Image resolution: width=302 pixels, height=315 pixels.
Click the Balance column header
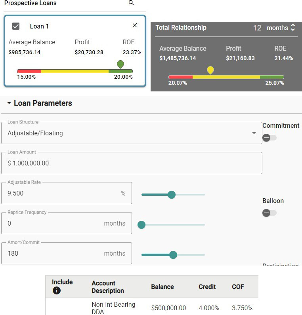(x=162, y=287)
